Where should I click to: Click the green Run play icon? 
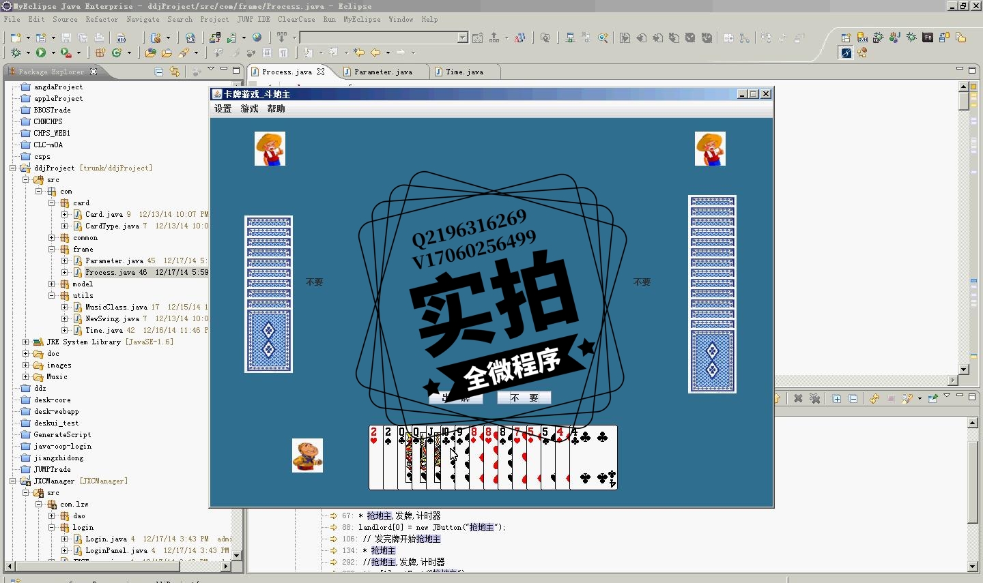(x=41, y=53)
